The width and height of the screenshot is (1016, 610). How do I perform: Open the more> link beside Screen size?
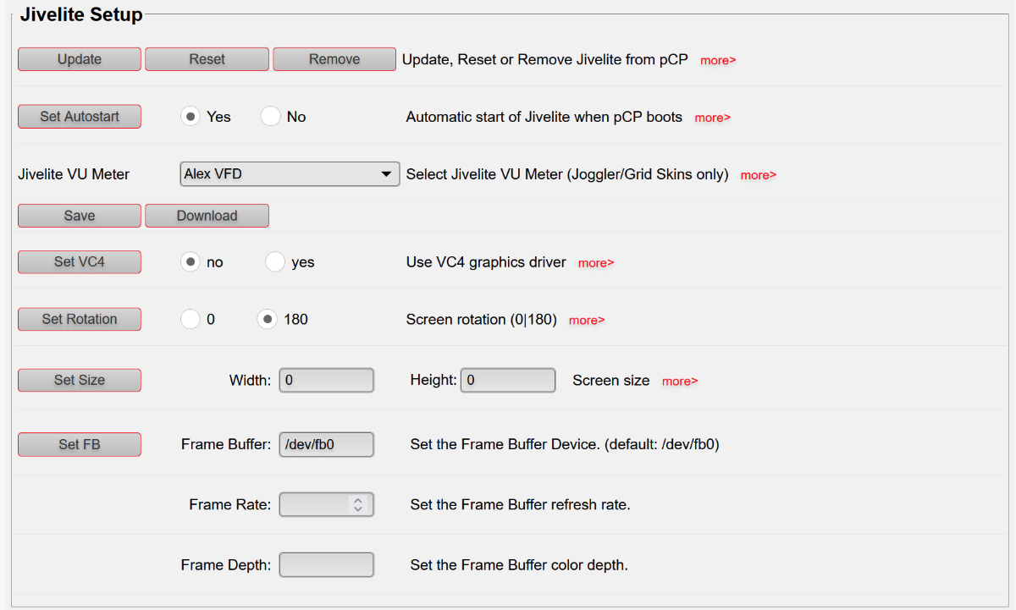point(680,382)
